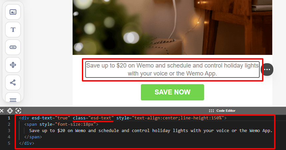Choose the Text block (T) icon
The height and width of the screenshot is (150, 286).
point(13,30)
